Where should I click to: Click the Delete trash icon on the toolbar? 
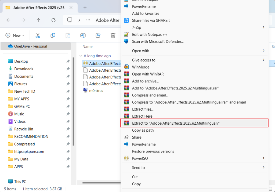click(113, 35)
